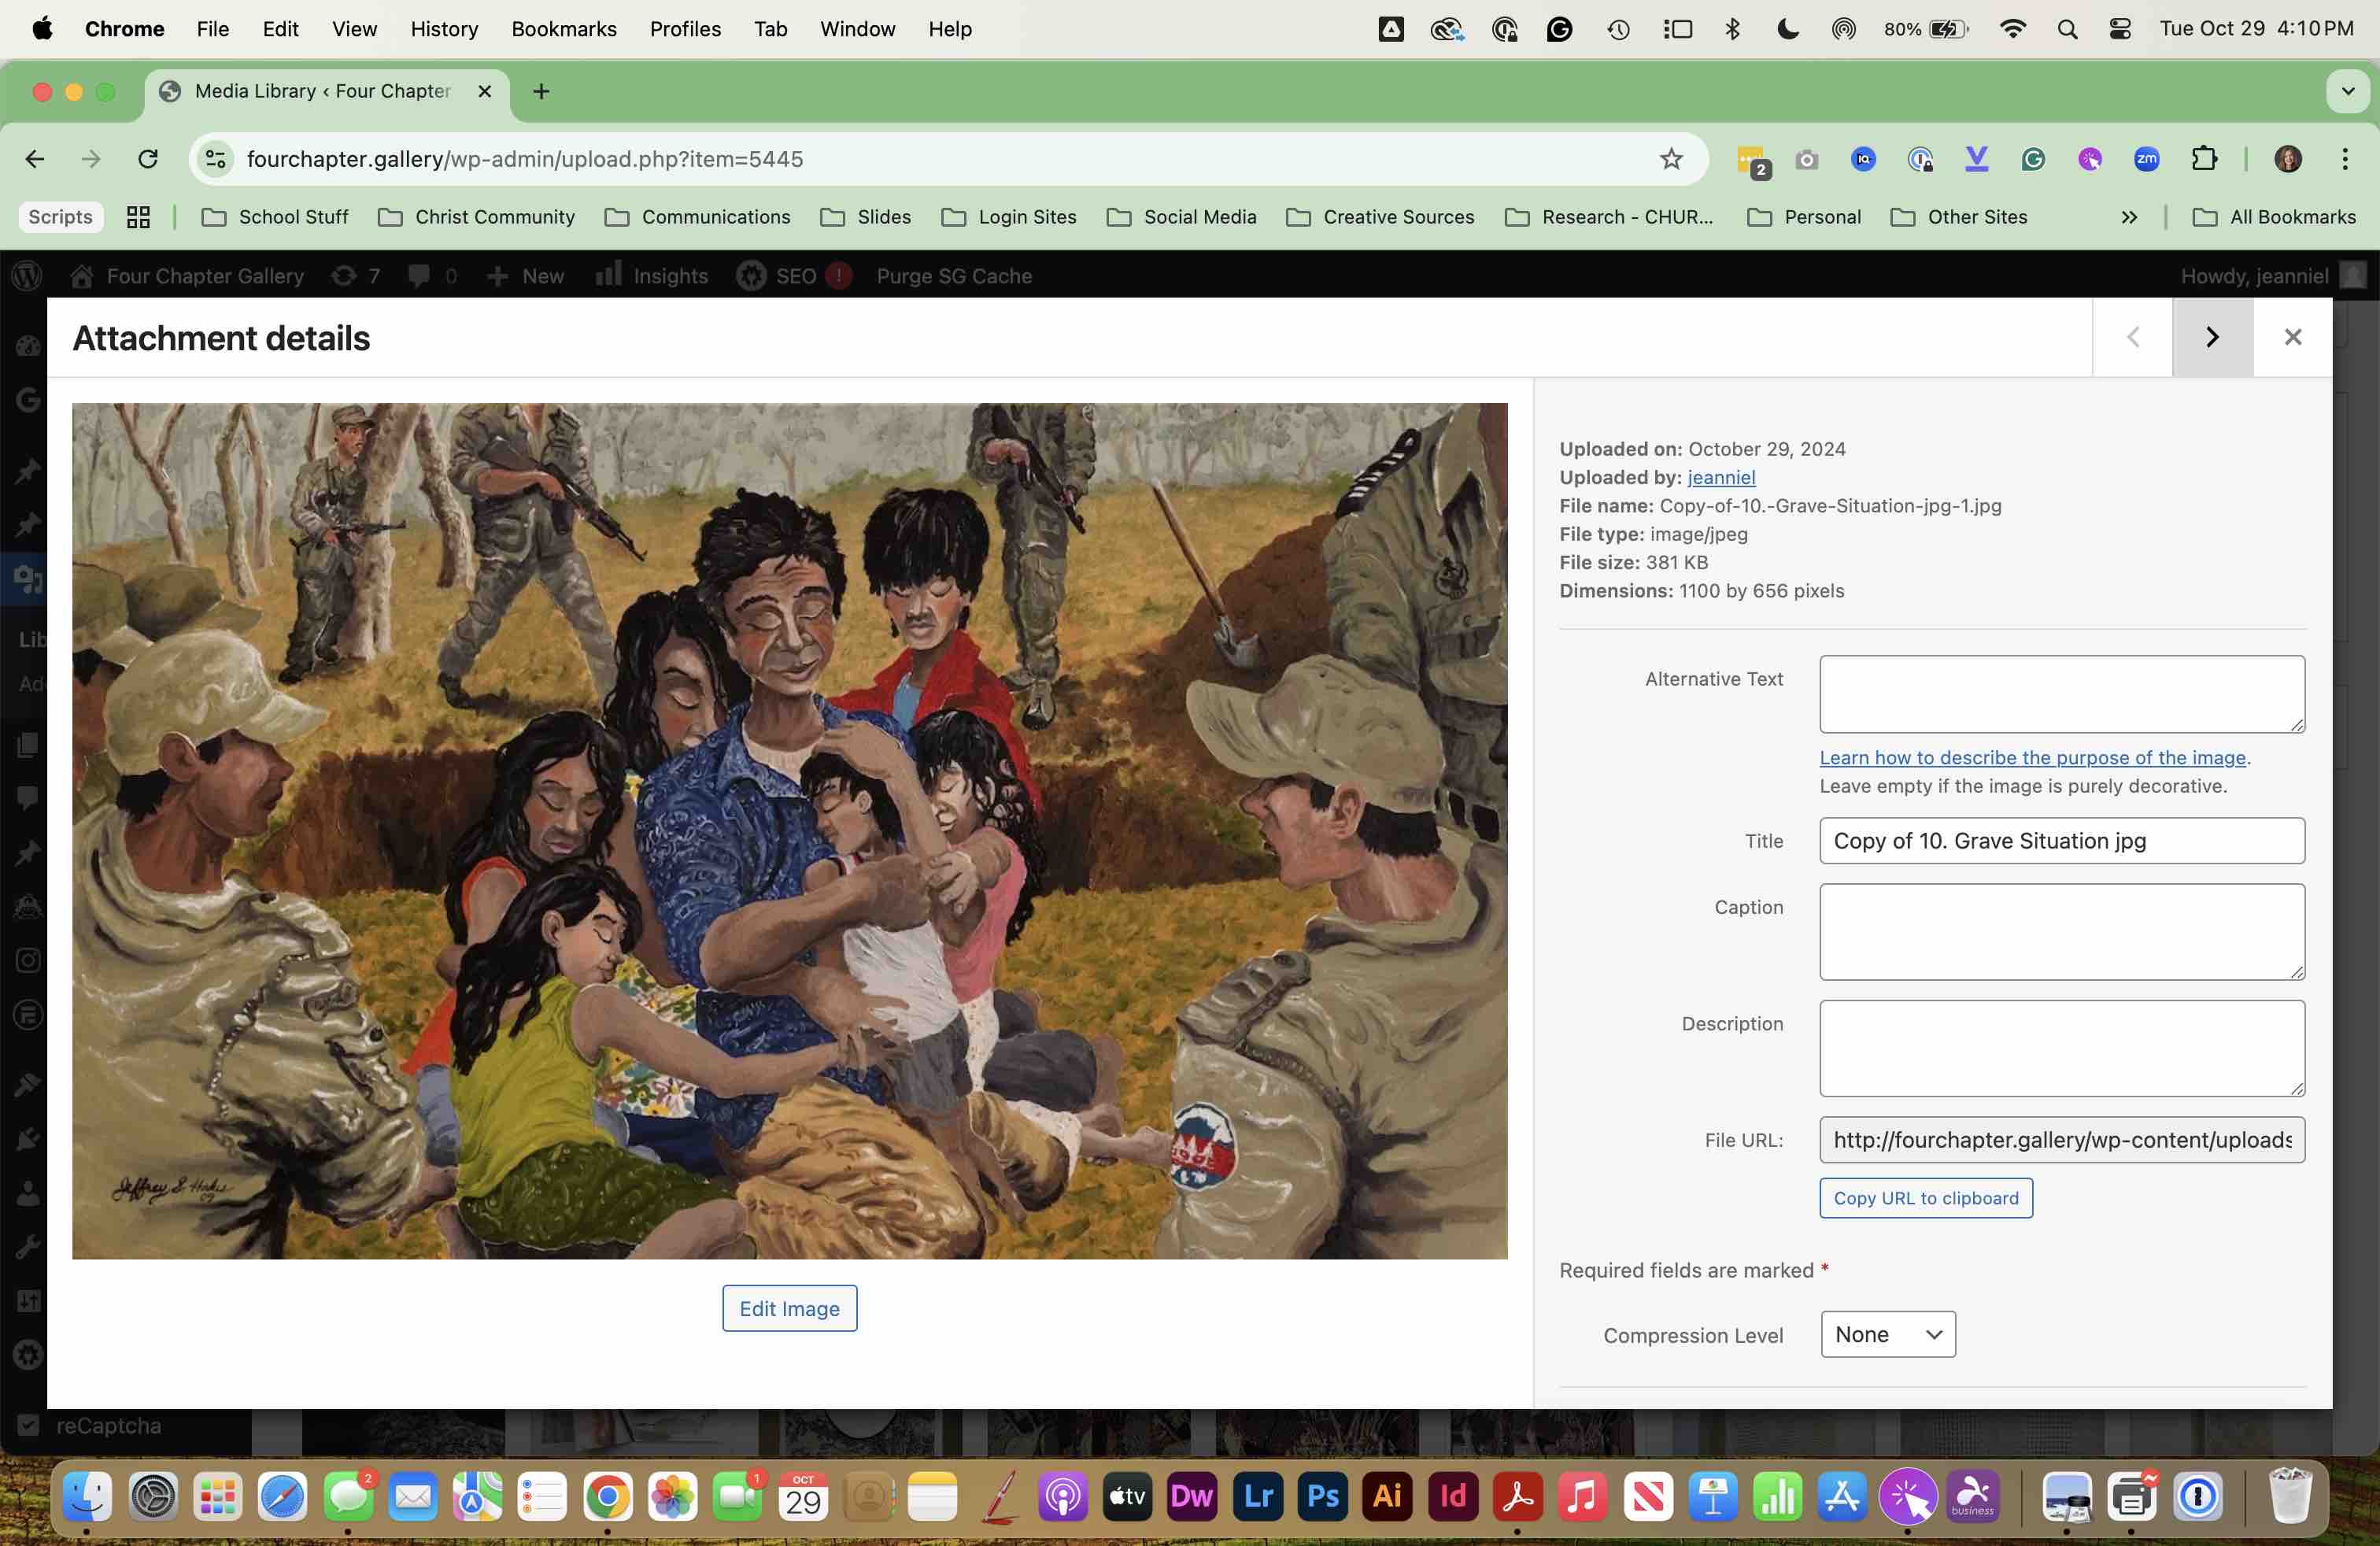Click the Zoom extension icon

[2146, 159]
